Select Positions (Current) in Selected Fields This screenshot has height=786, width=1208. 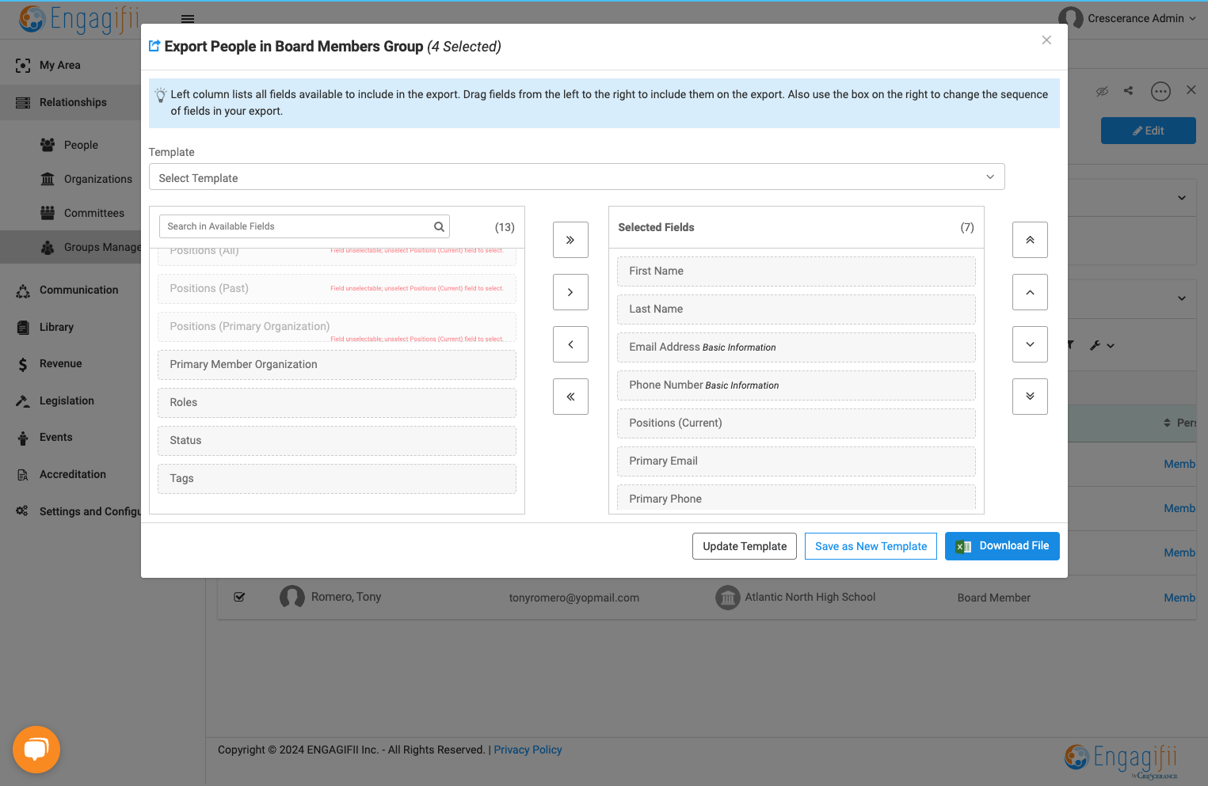(x=796, y=423)
